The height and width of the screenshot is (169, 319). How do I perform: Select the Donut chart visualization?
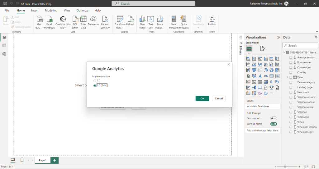tap(271, 70)
